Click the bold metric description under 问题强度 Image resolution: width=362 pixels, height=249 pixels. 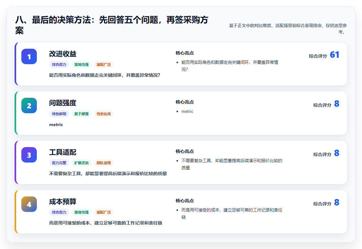pyautogui.click(x=56, y=124)
